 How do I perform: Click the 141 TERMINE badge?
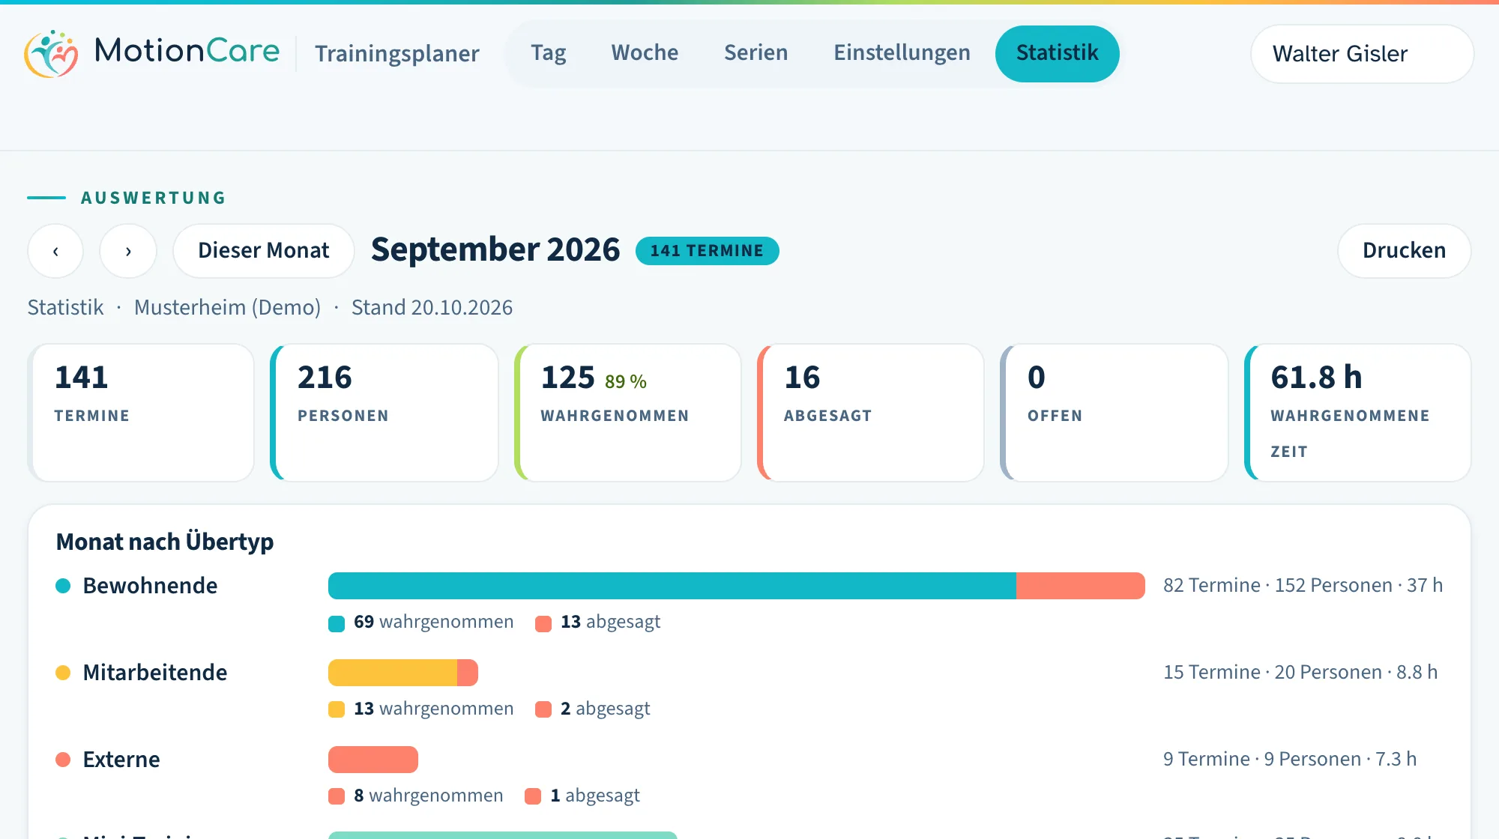[707, 251]
